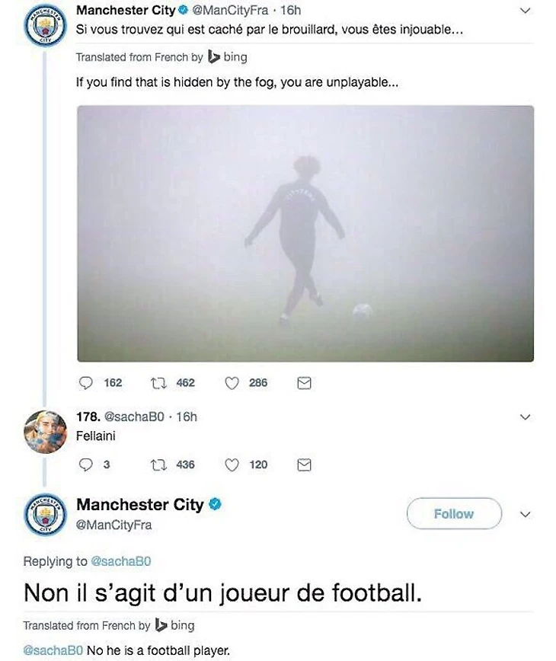Screen dimensions: 556x661
Task: Follow the Manchester City account
Action: point(454,513)
